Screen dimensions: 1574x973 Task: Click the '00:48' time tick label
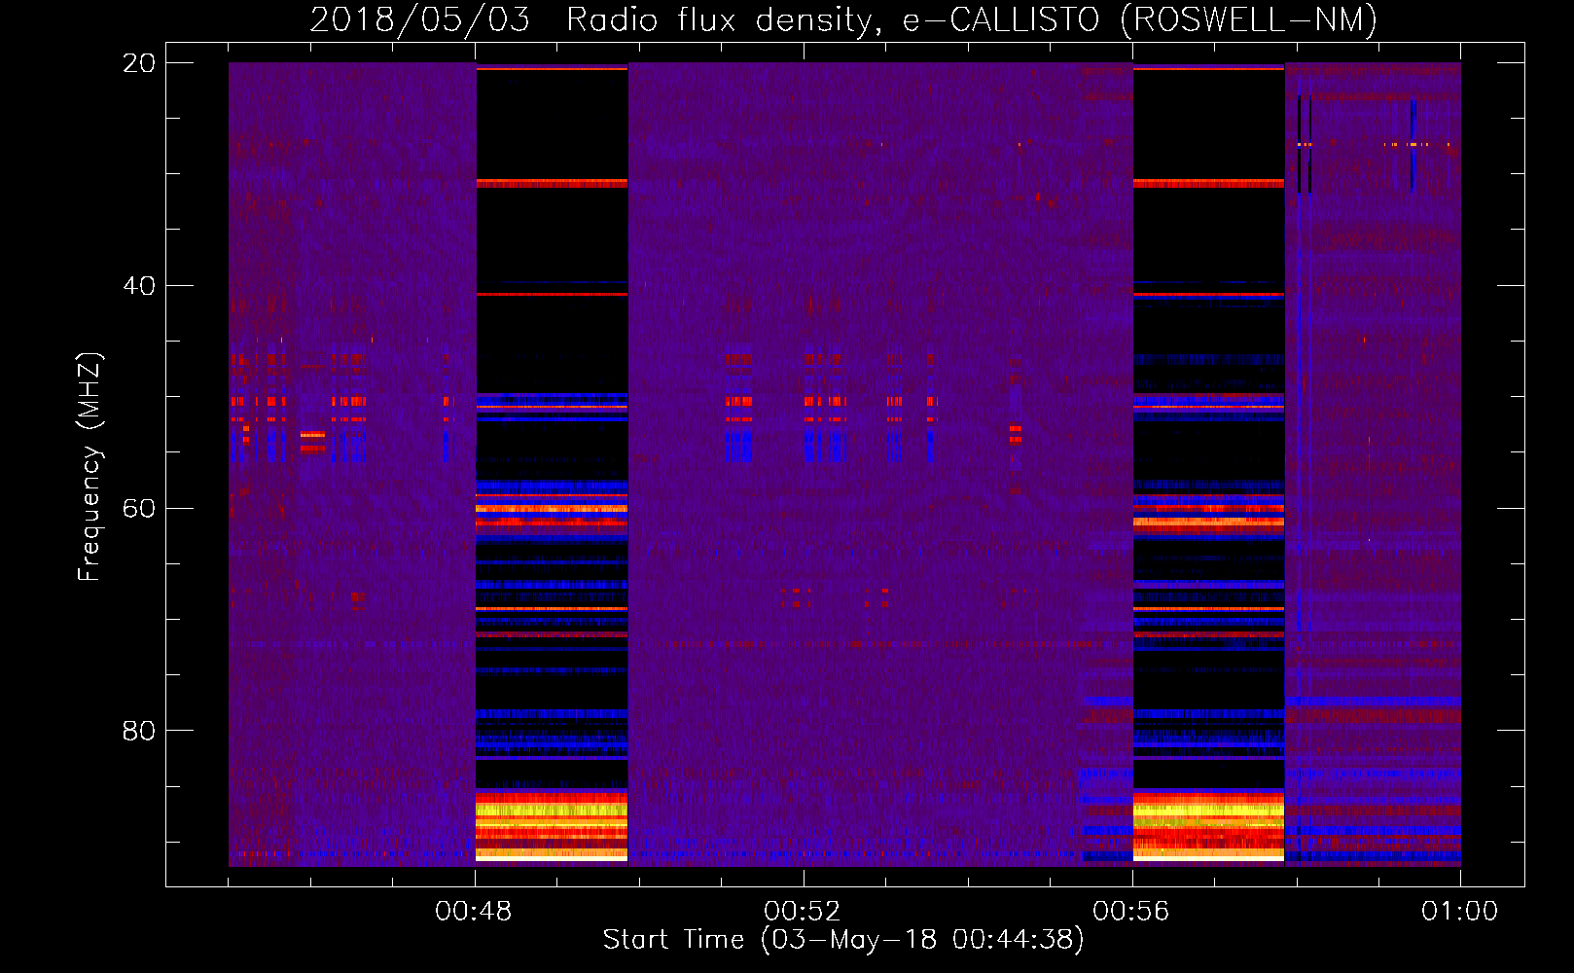[474, 911]
